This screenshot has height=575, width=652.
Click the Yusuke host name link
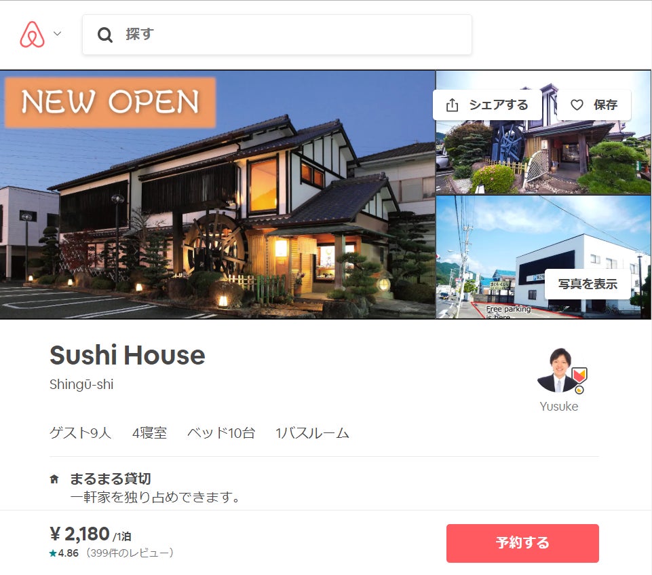coord(559,407)
